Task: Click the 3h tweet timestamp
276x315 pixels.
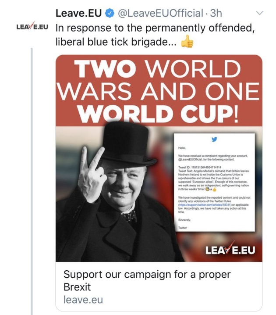Action: pyautogui.click(x=216, y=13)
